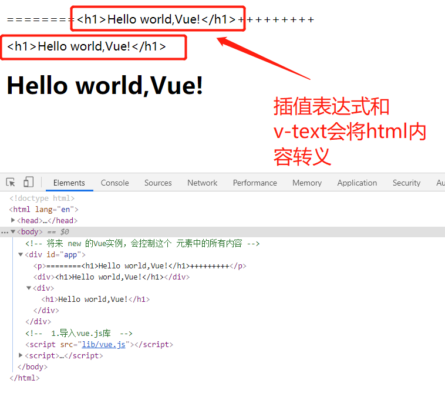Viewport: 445px width, 397px height.
Task: Click the three-dot actions beside body node
Action: 5,233
